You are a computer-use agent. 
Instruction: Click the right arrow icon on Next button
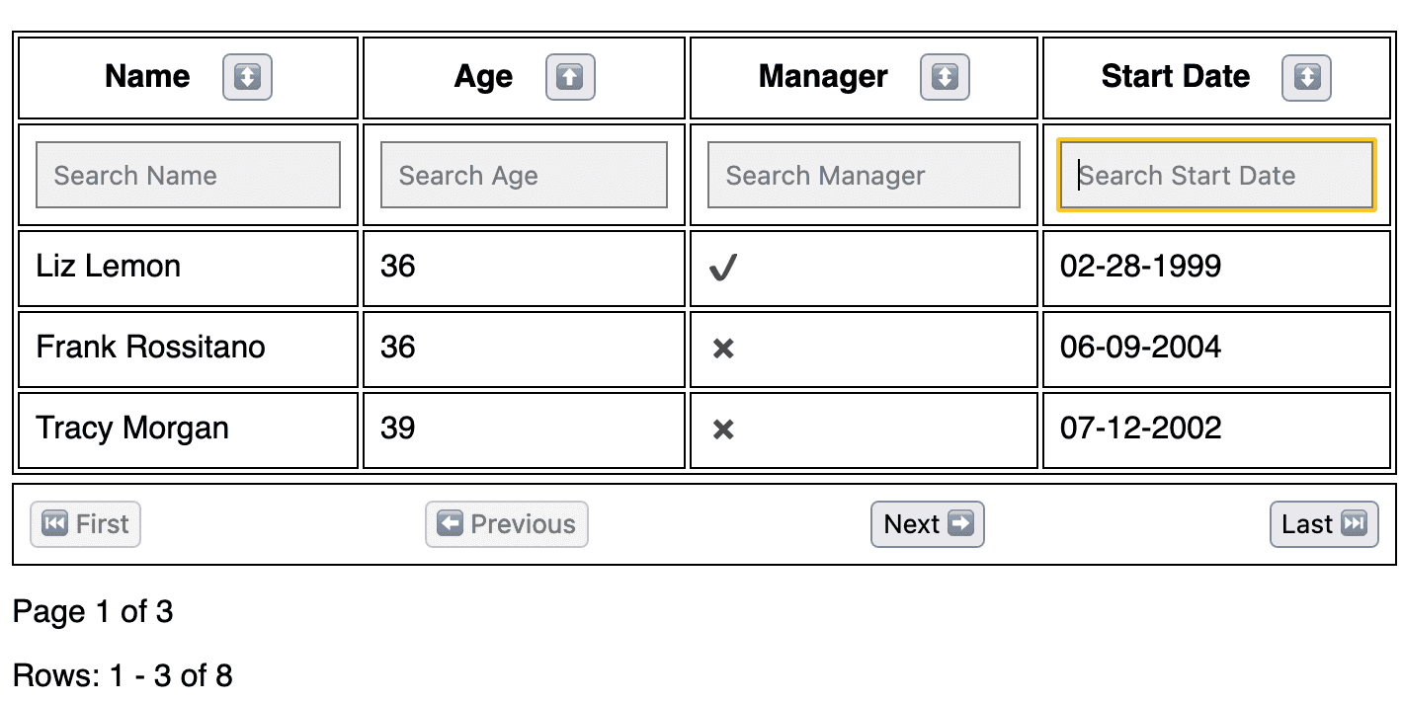(x=961, y=524)
